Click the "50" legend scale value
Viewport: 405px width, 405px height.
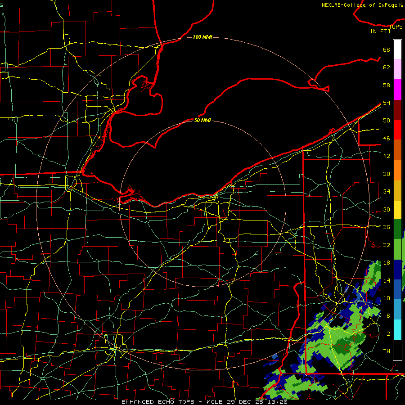[387, 121]
